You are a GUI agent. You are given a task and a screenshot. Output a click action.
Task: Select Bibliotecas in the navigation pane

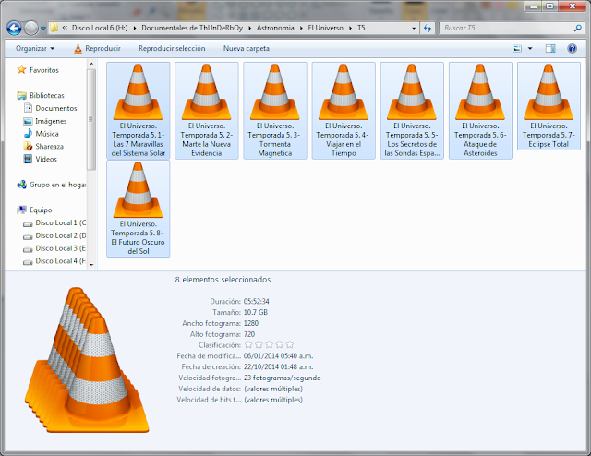point(41,95)
